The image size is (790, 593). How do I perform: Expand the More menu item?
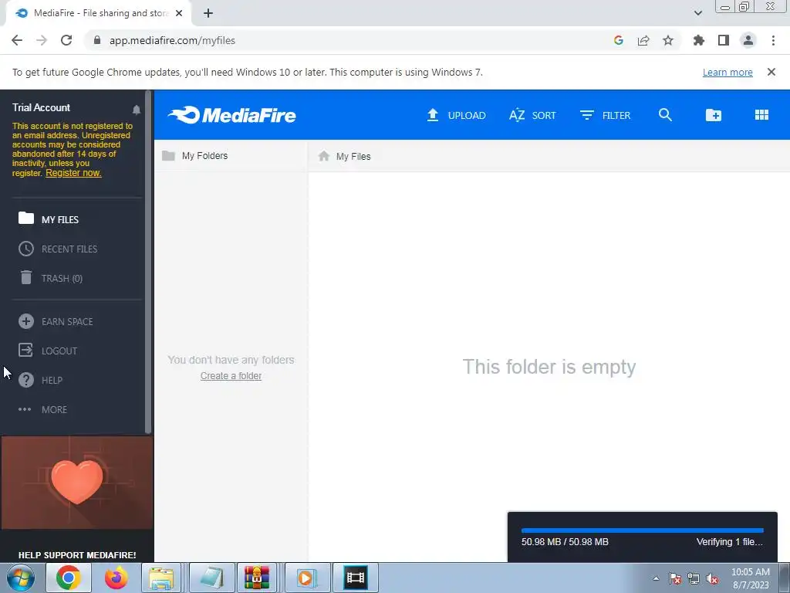(x=43, y=409)
